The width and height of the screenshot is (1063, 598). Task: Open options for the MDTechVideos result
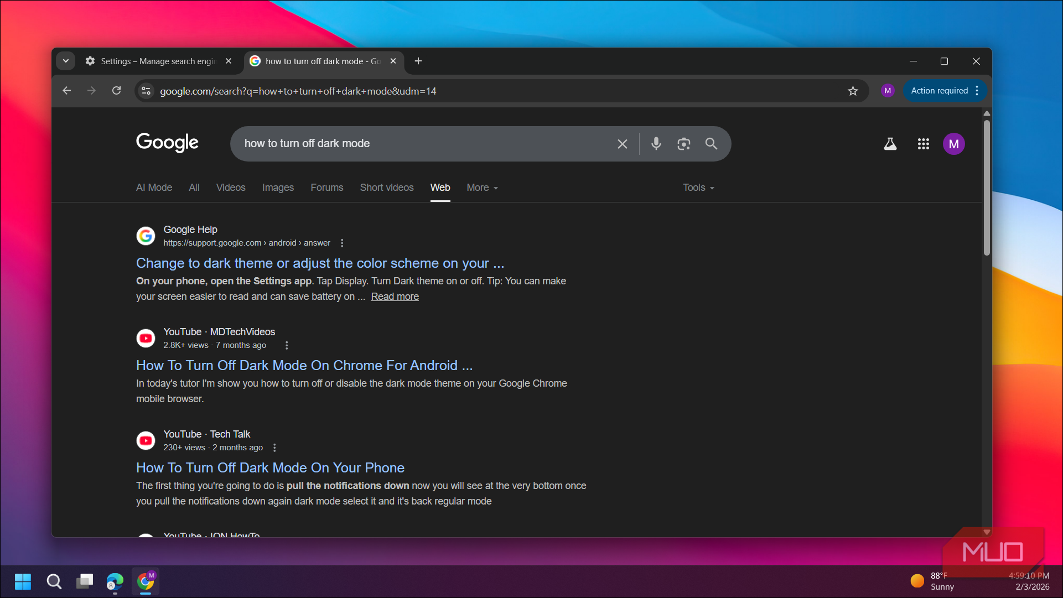pos(287,345)
